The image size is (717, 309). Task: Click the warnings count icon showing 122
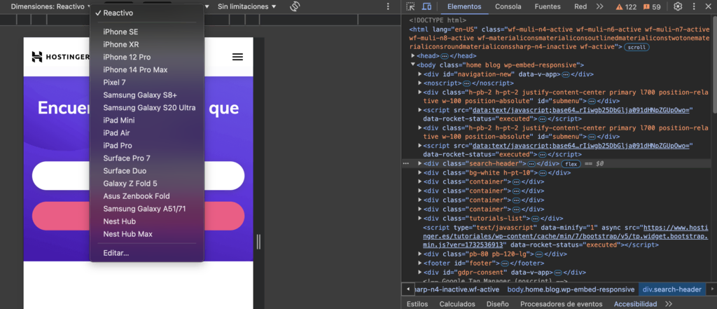(x=626, y=6)
